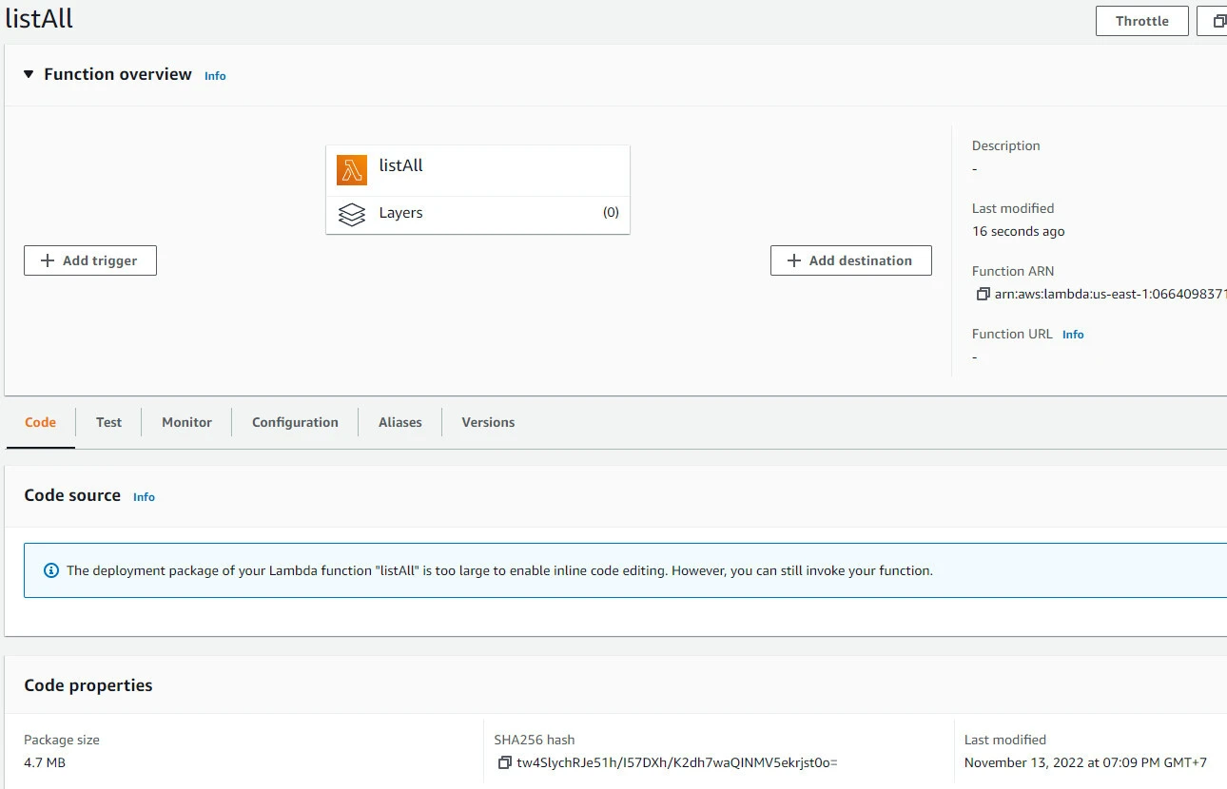Open the Aliases tab
This screenshot has height=789, width=1227.
tap(399, 422)
